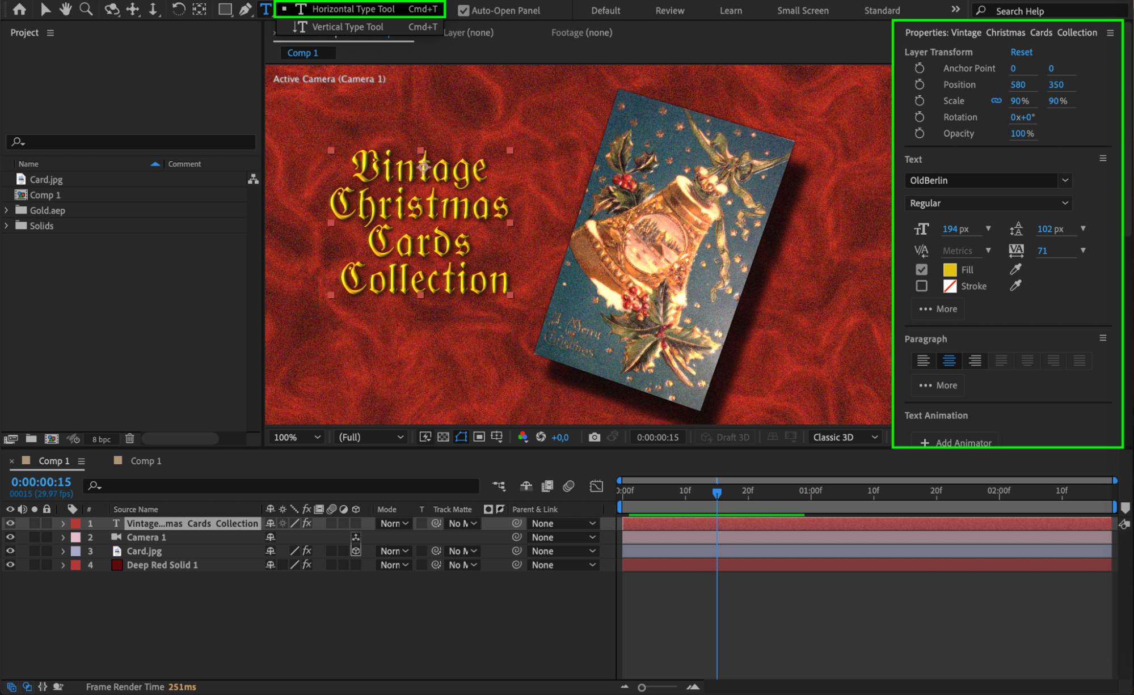Align paragraph text to the right
Screen dimensions: 1134x695
975,361
